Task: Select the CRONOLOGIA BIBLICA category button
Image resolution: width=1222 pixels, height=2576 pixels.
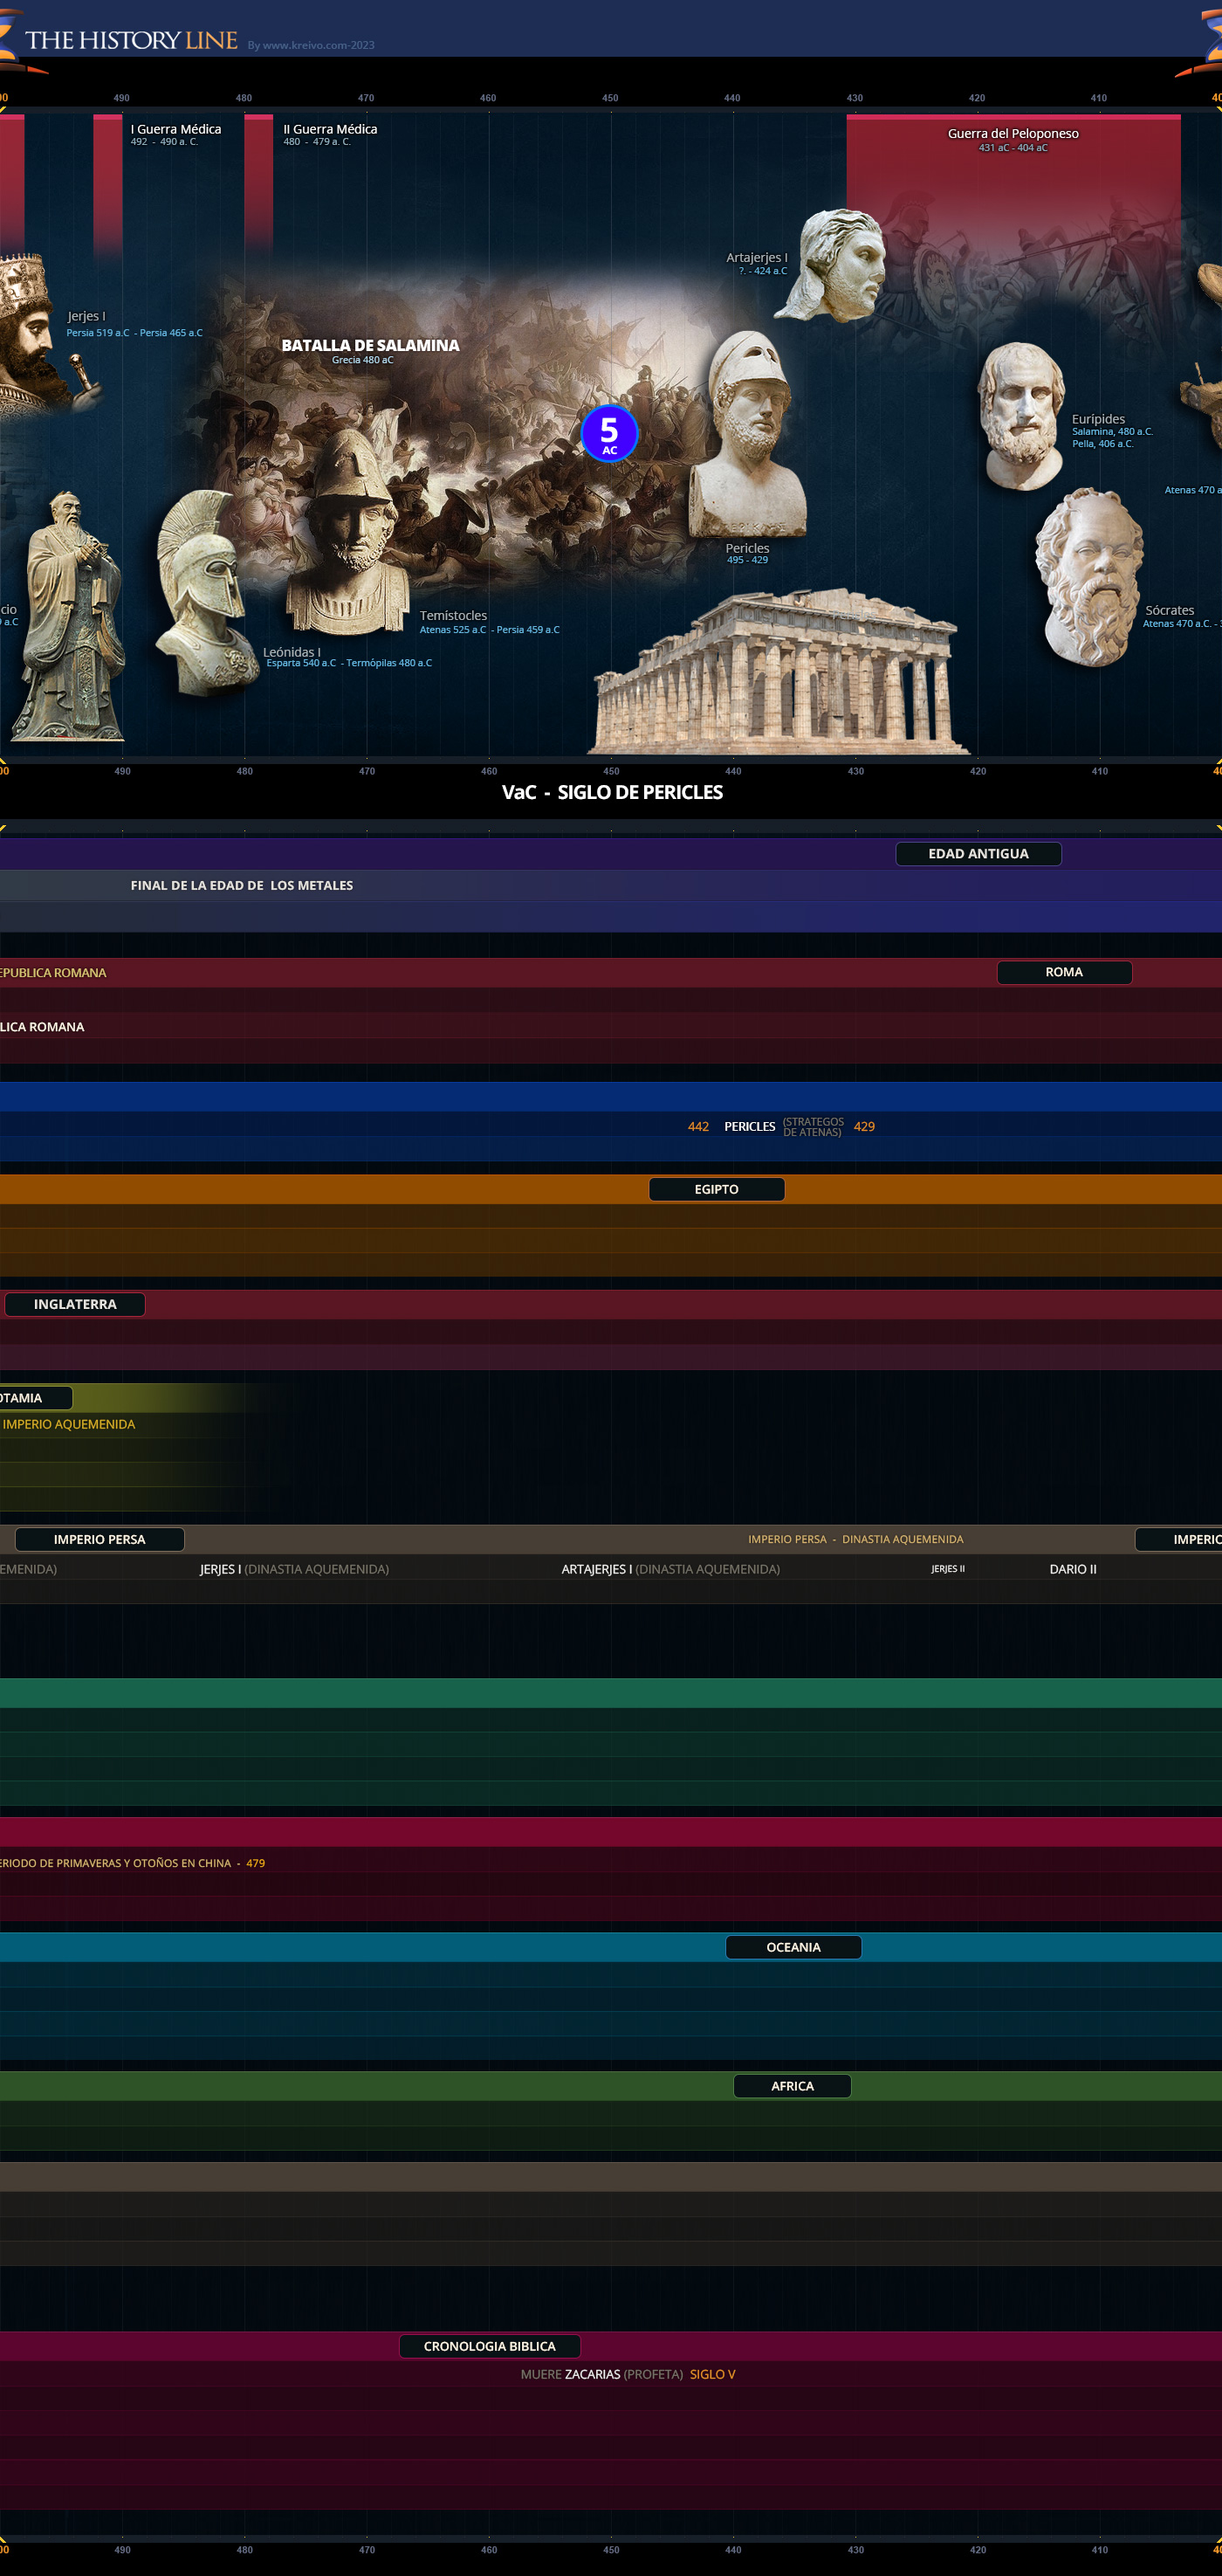Action: [490, 2346]
